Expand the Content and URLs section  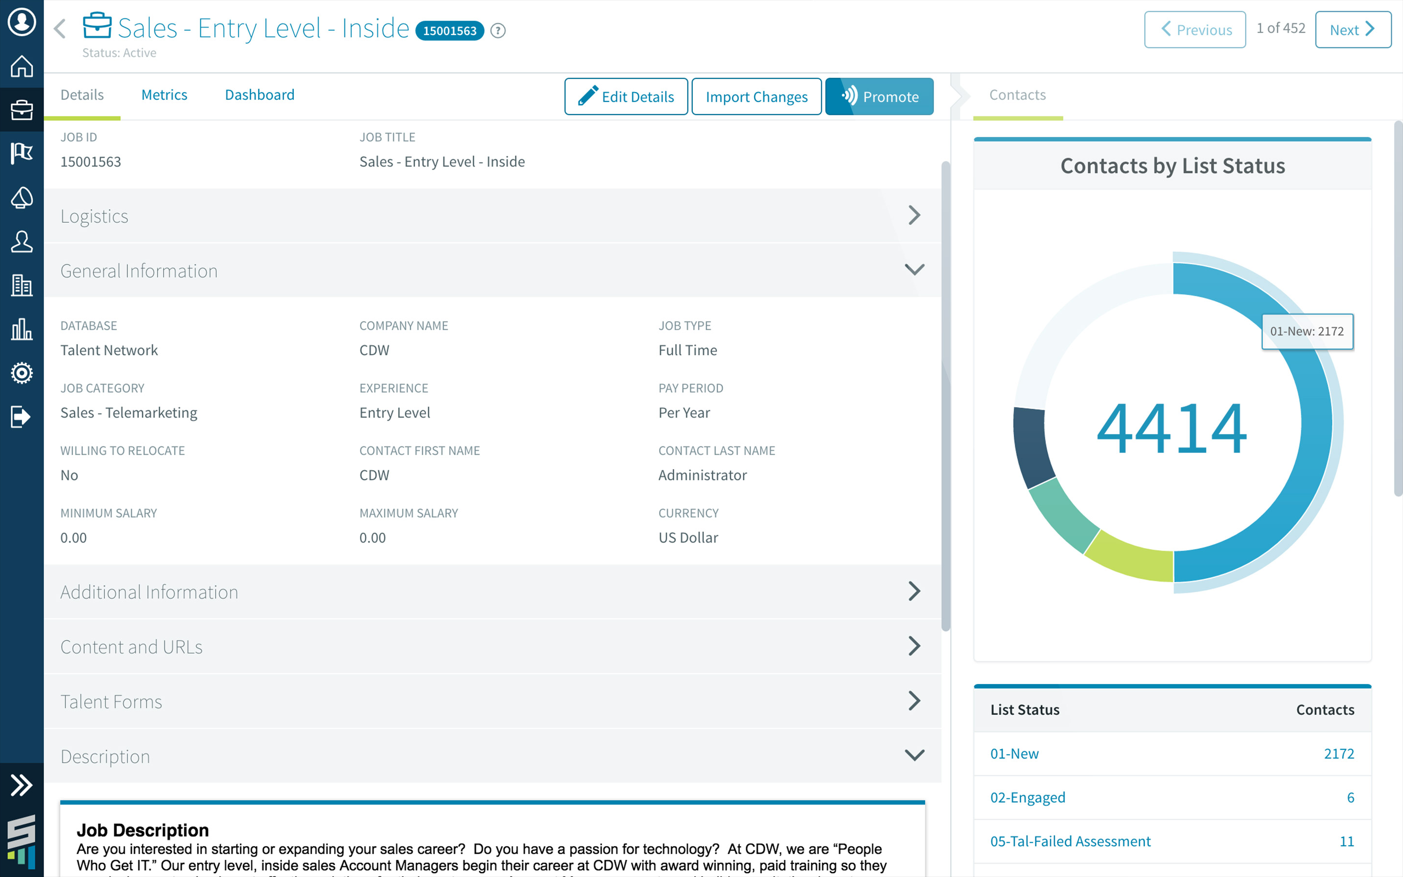tap(914, 646)
